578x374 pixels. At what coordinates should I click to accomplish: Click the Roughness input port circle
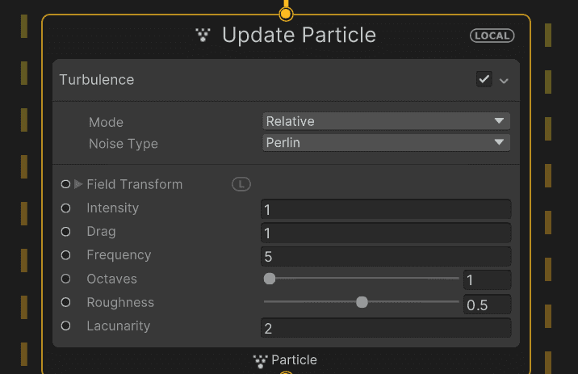pos(65,302)
